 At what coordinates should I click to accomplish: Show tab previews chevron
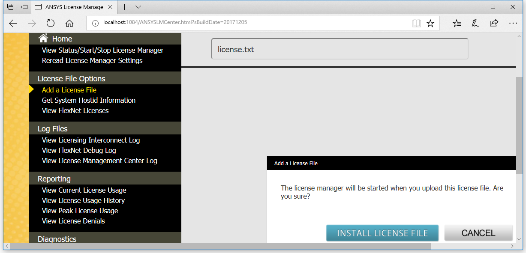point(138,7)
